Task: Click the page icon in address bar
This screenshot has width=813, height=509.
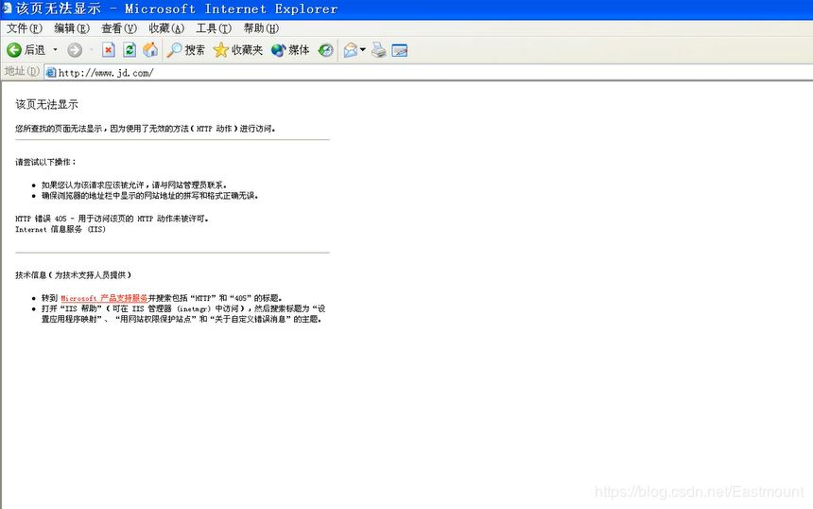Action: pyautogui.click(x=51, y=73)
